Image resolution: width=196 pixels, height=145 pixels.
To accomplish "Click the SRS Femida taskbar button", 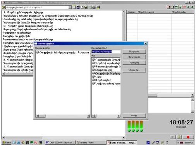I will [122, 143].
